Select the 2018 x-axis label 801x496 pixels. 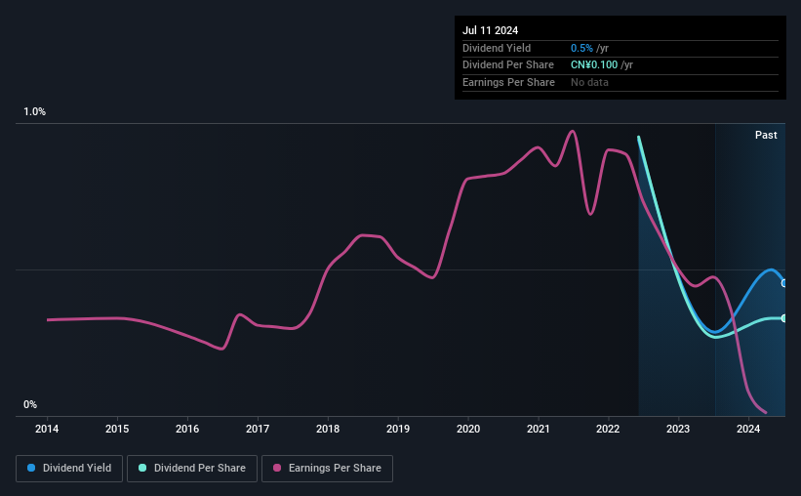click(x=328, y=429)
